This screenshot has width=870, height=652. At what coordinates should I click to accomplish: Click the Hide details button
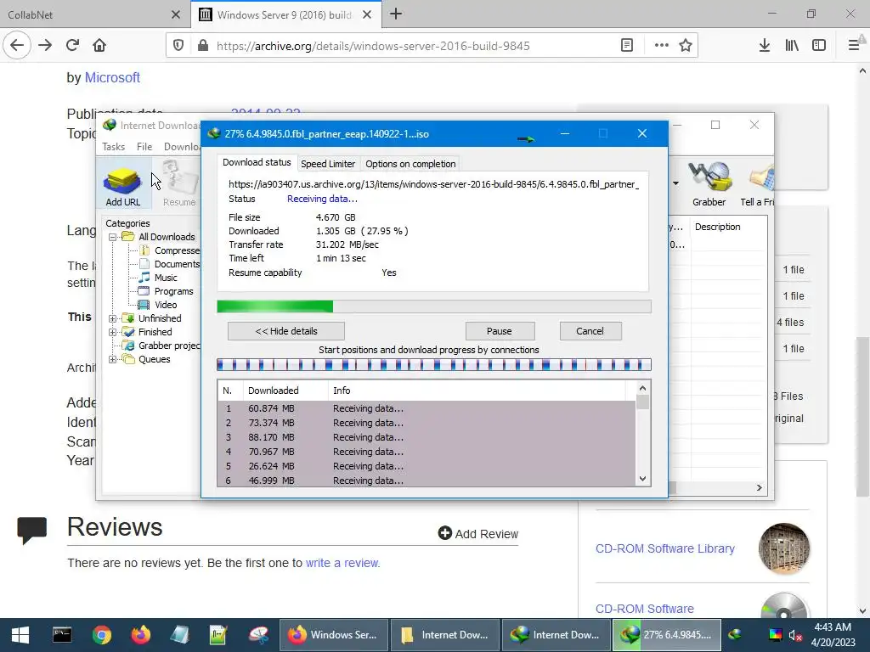(x=285, y=331)
